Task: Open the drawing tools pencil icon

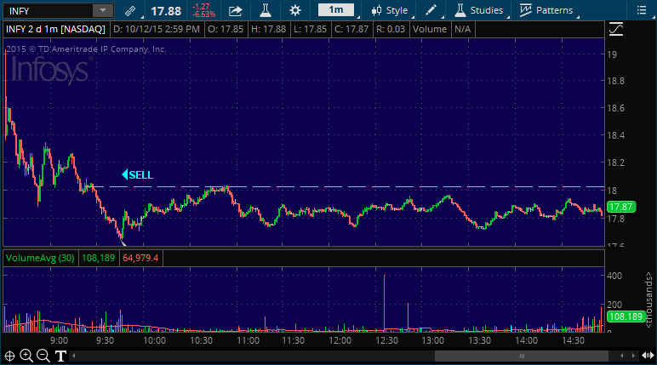Action: coord(431,10)
